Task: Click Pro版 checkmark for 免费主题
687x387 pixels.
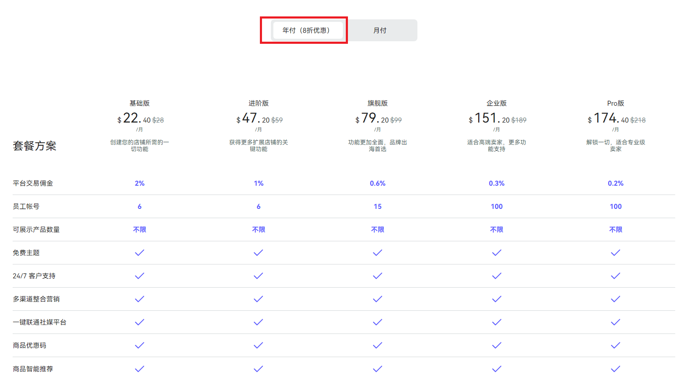Action: point(615,253)
